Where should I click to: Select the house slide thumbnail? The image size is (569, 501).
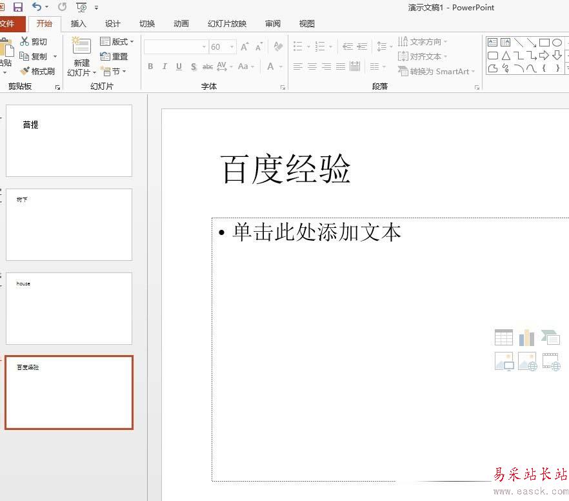pyautogui.click(x=69, y=309)
